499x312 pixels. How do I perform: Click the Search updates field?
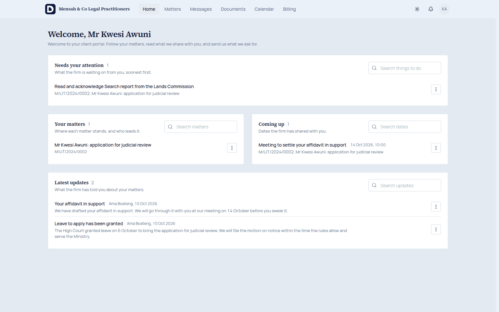tap(405, 185)
